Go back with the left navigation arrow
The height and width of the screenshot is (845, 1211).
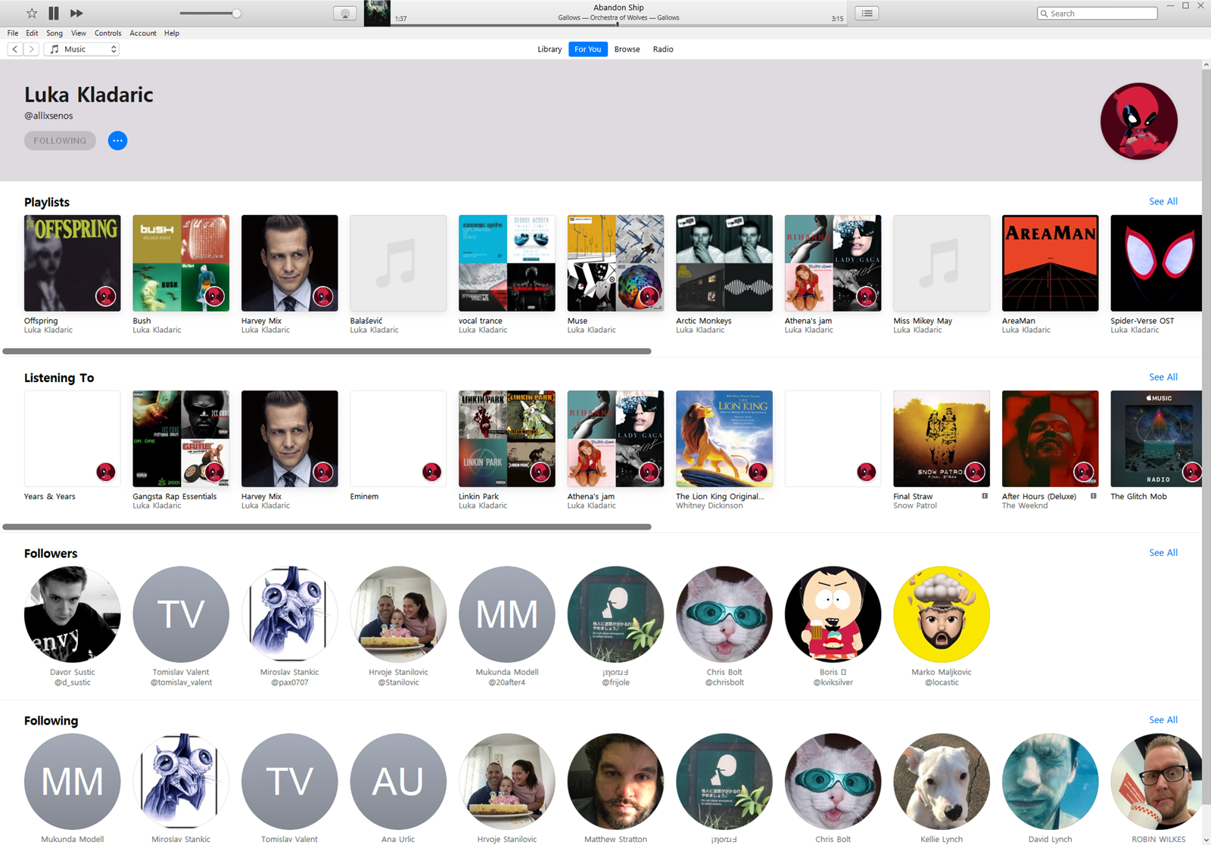coord(15,49)
